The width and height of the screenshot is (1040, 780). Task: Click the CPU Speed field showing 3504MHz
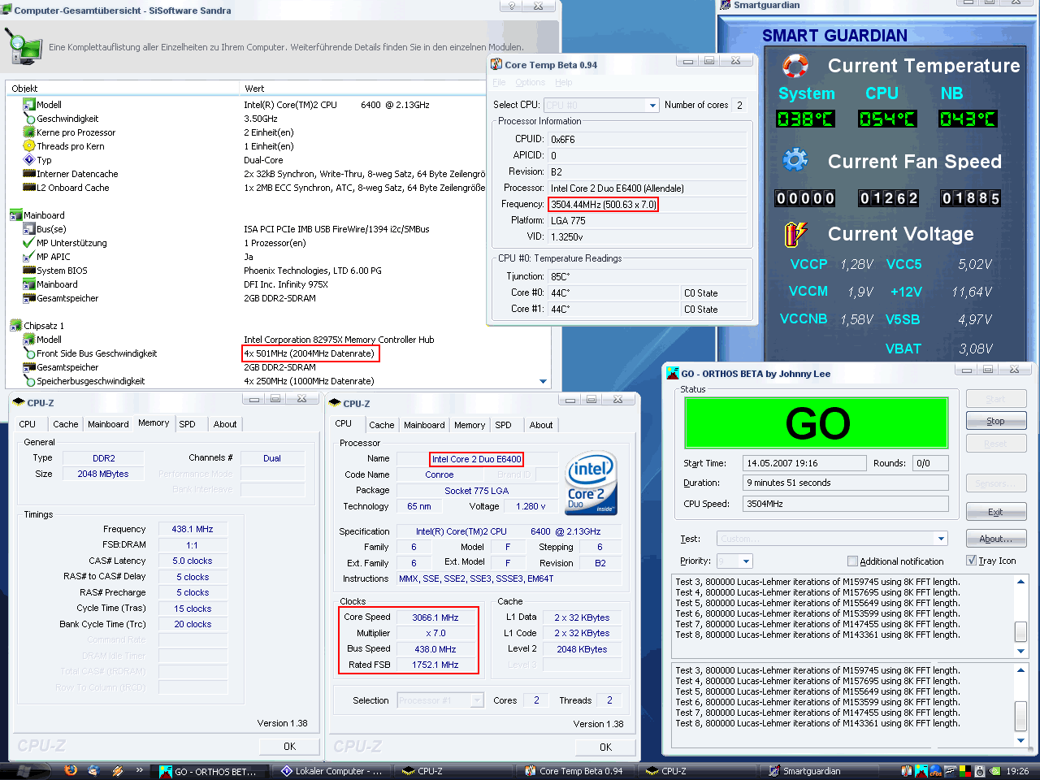846,504
